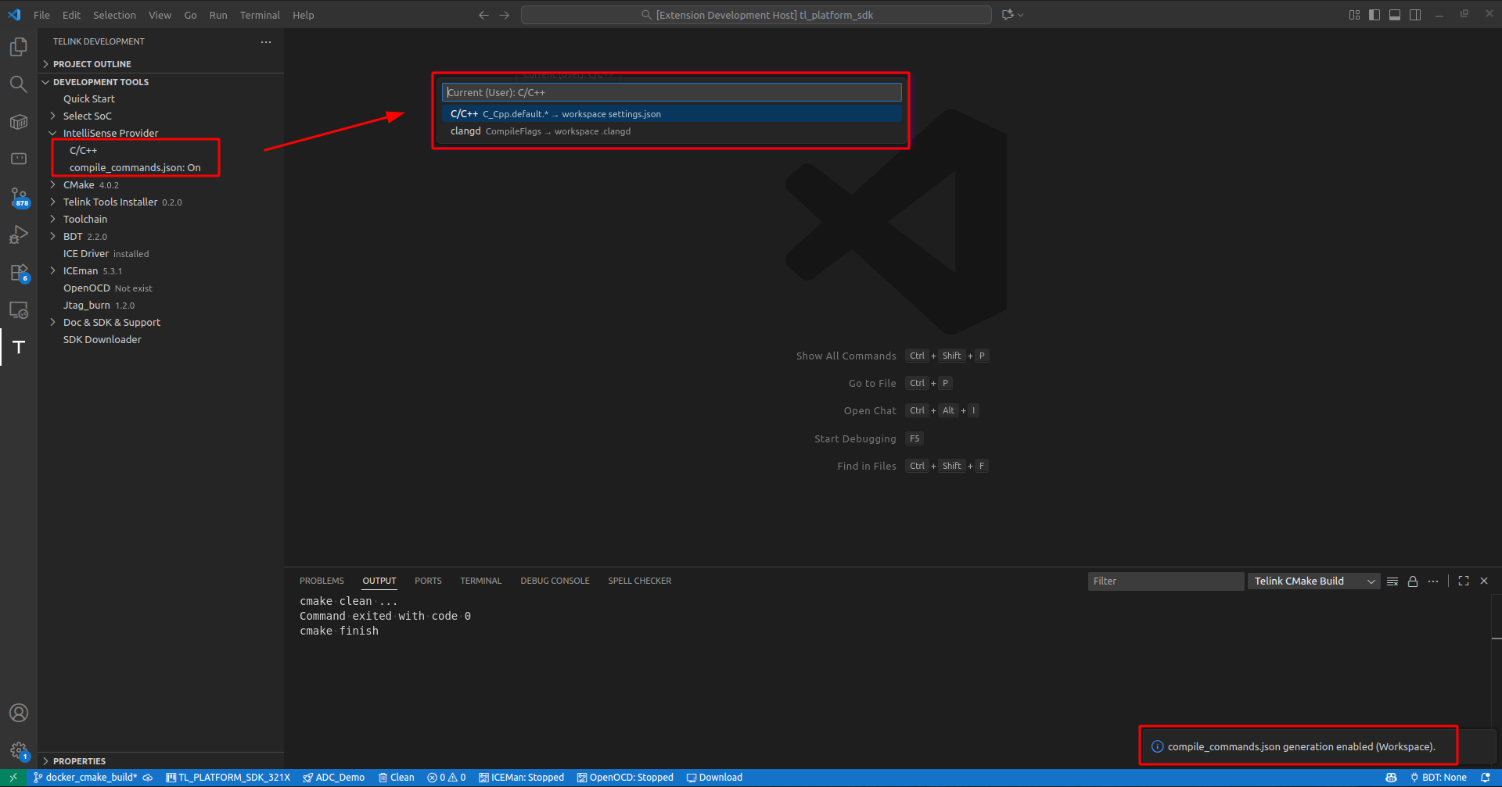Click the remote window indicator in status bar
1502x787 pixels.
tap(13, 778)
